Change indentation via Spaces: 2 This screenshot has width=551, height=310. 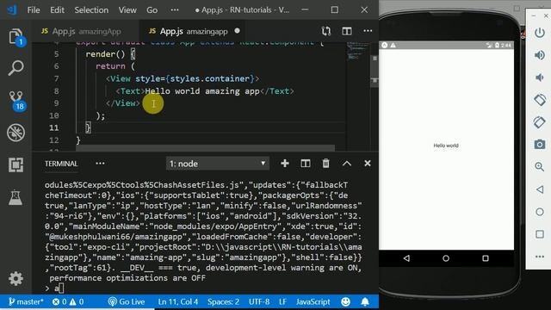(x=223, y=301)
